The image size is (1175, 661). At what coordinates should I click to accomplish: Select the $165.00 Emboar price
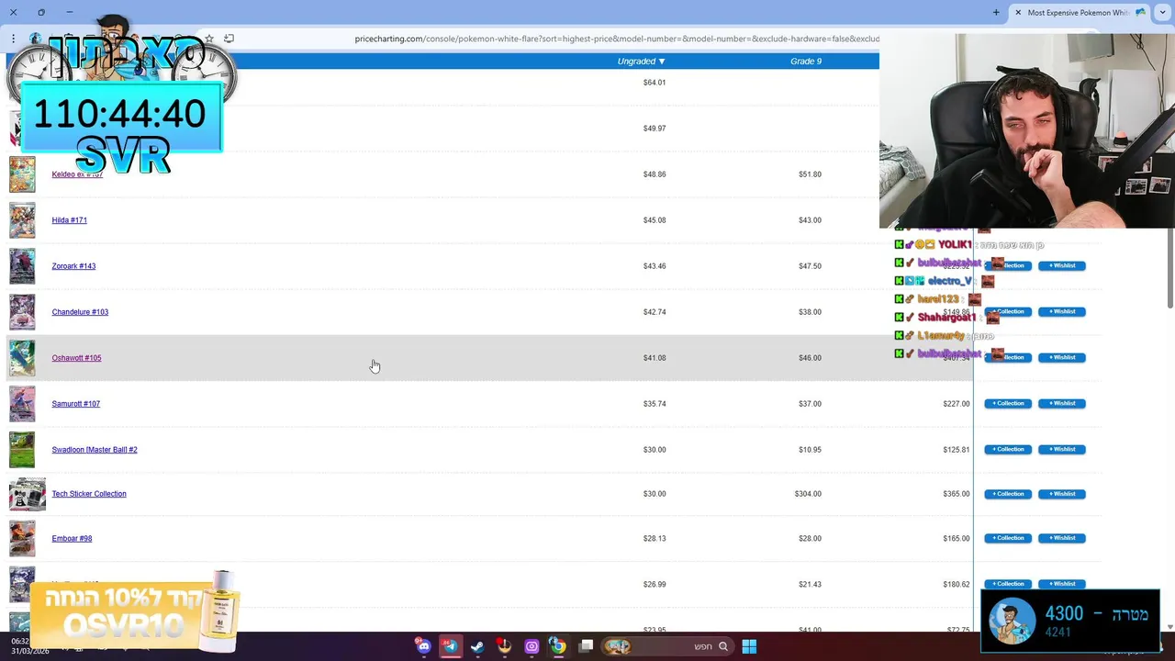[x=956, y=539]
